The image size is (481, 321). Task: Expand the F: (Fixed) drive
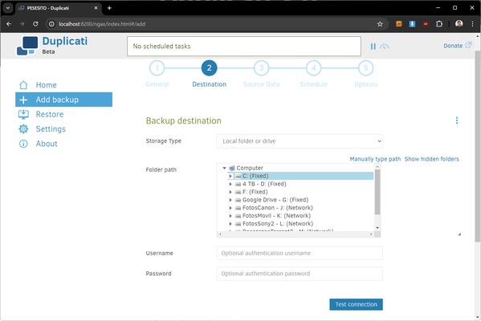230,192
